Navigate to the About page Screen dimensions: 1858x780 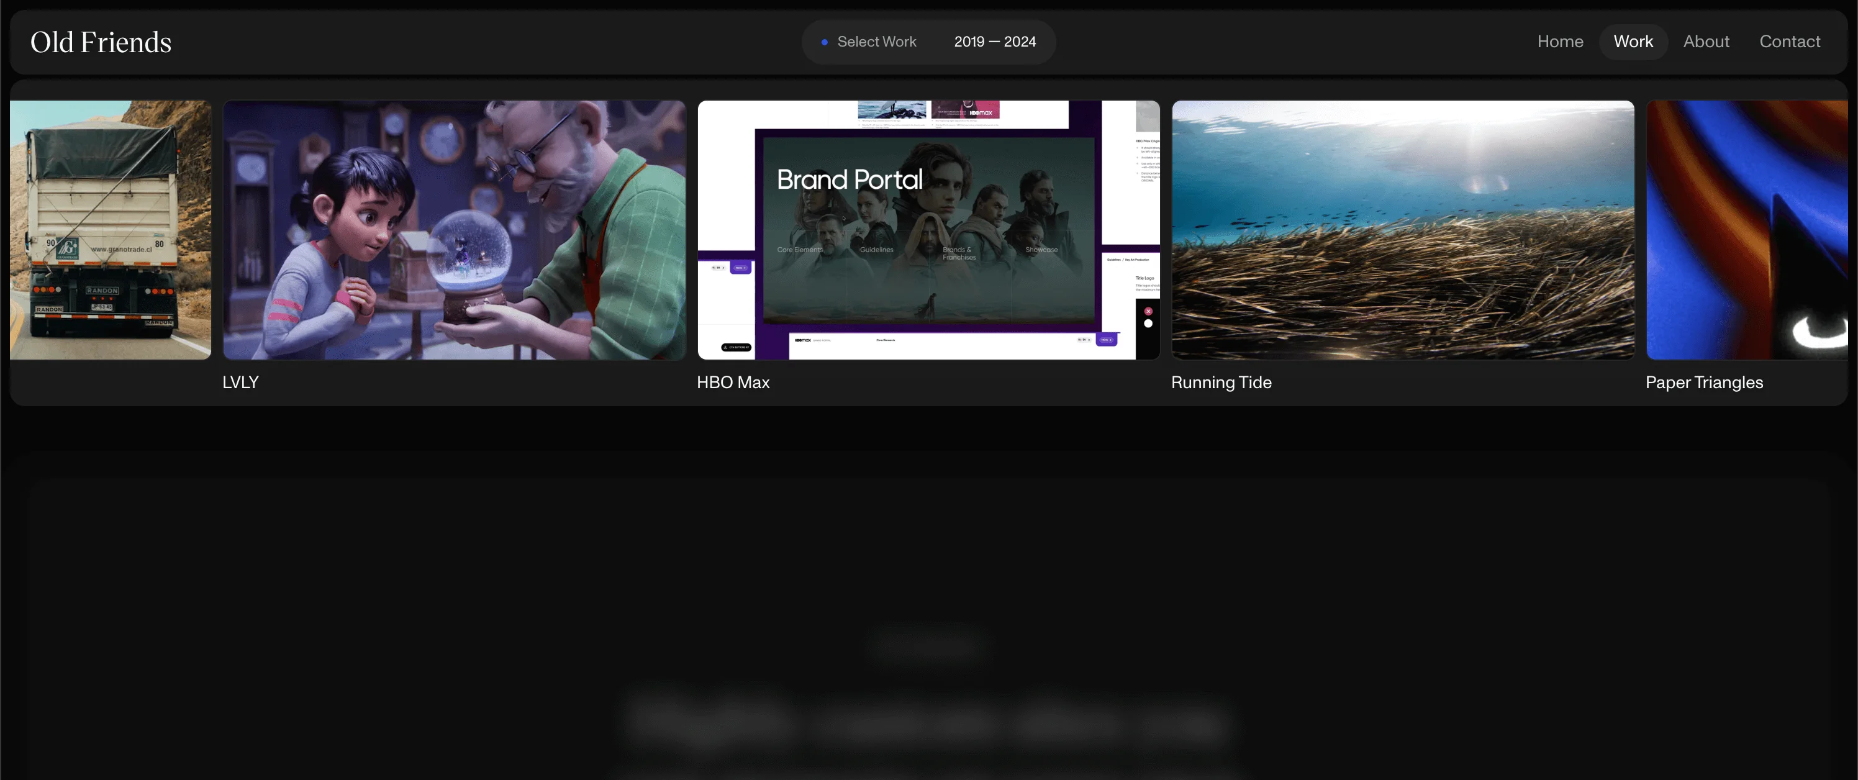(1706, 42)
